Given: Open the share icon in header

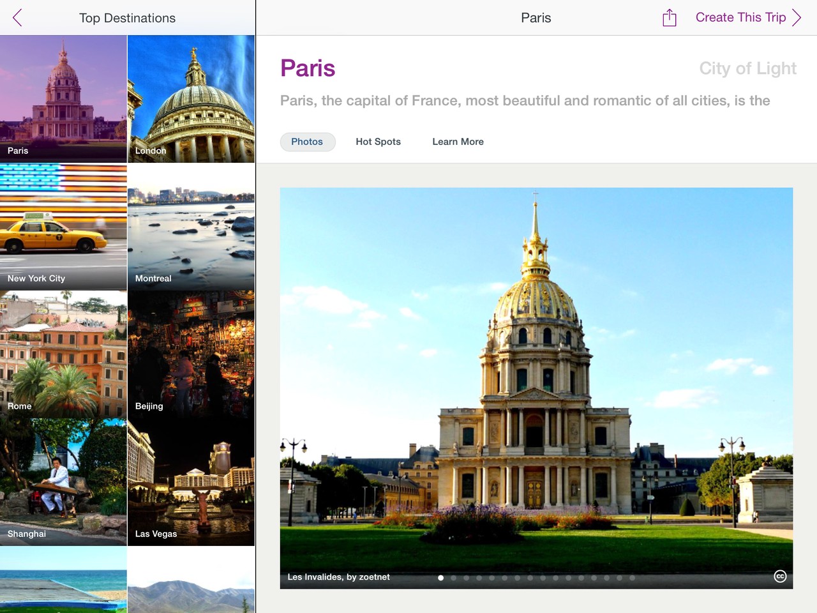Looking at the screenshot, I should pos(669,18).
